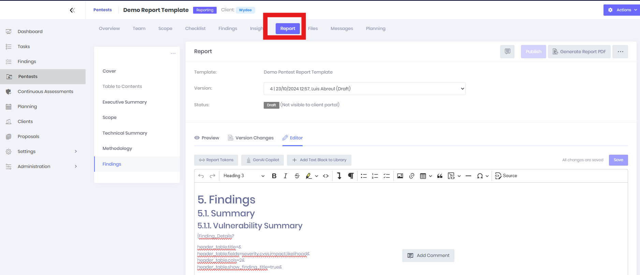Expand the highlight color options arrow
The width and height of the screenshot is (640, 275).
317,176
